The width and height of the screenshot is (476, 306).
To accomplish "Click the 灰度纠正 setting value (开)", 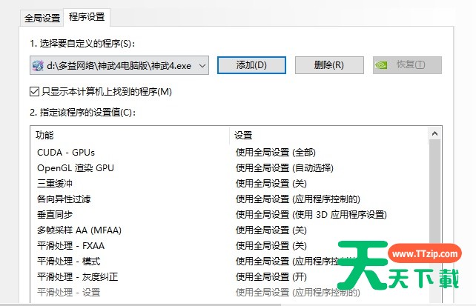I will pos(271,277).
